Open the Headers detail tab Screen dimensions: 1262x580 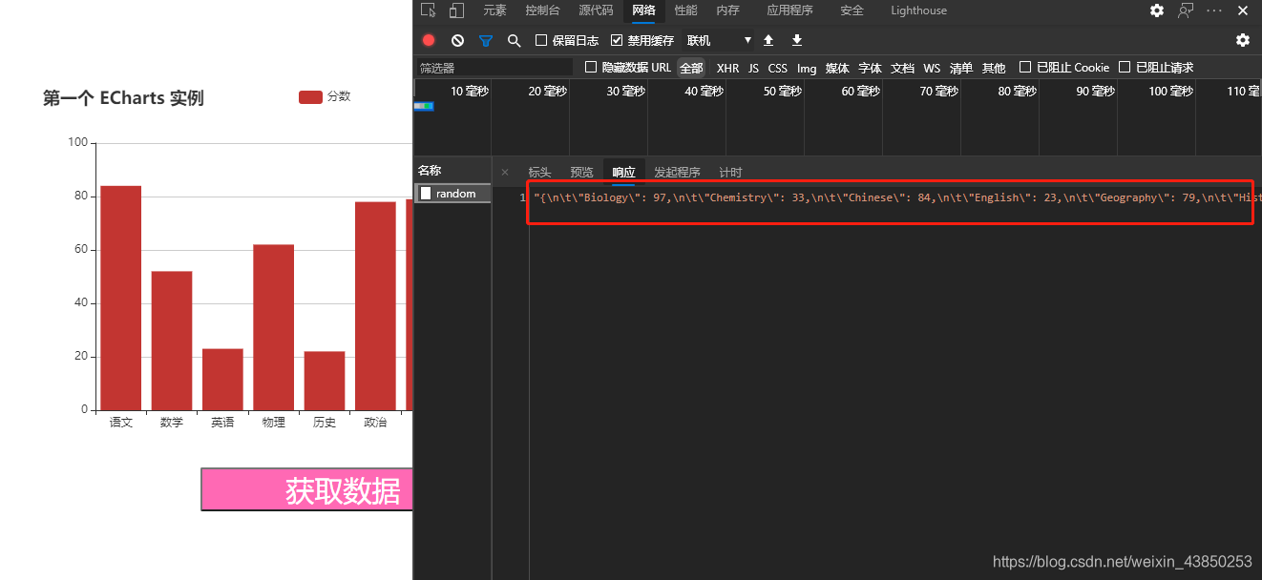(539, 173)
